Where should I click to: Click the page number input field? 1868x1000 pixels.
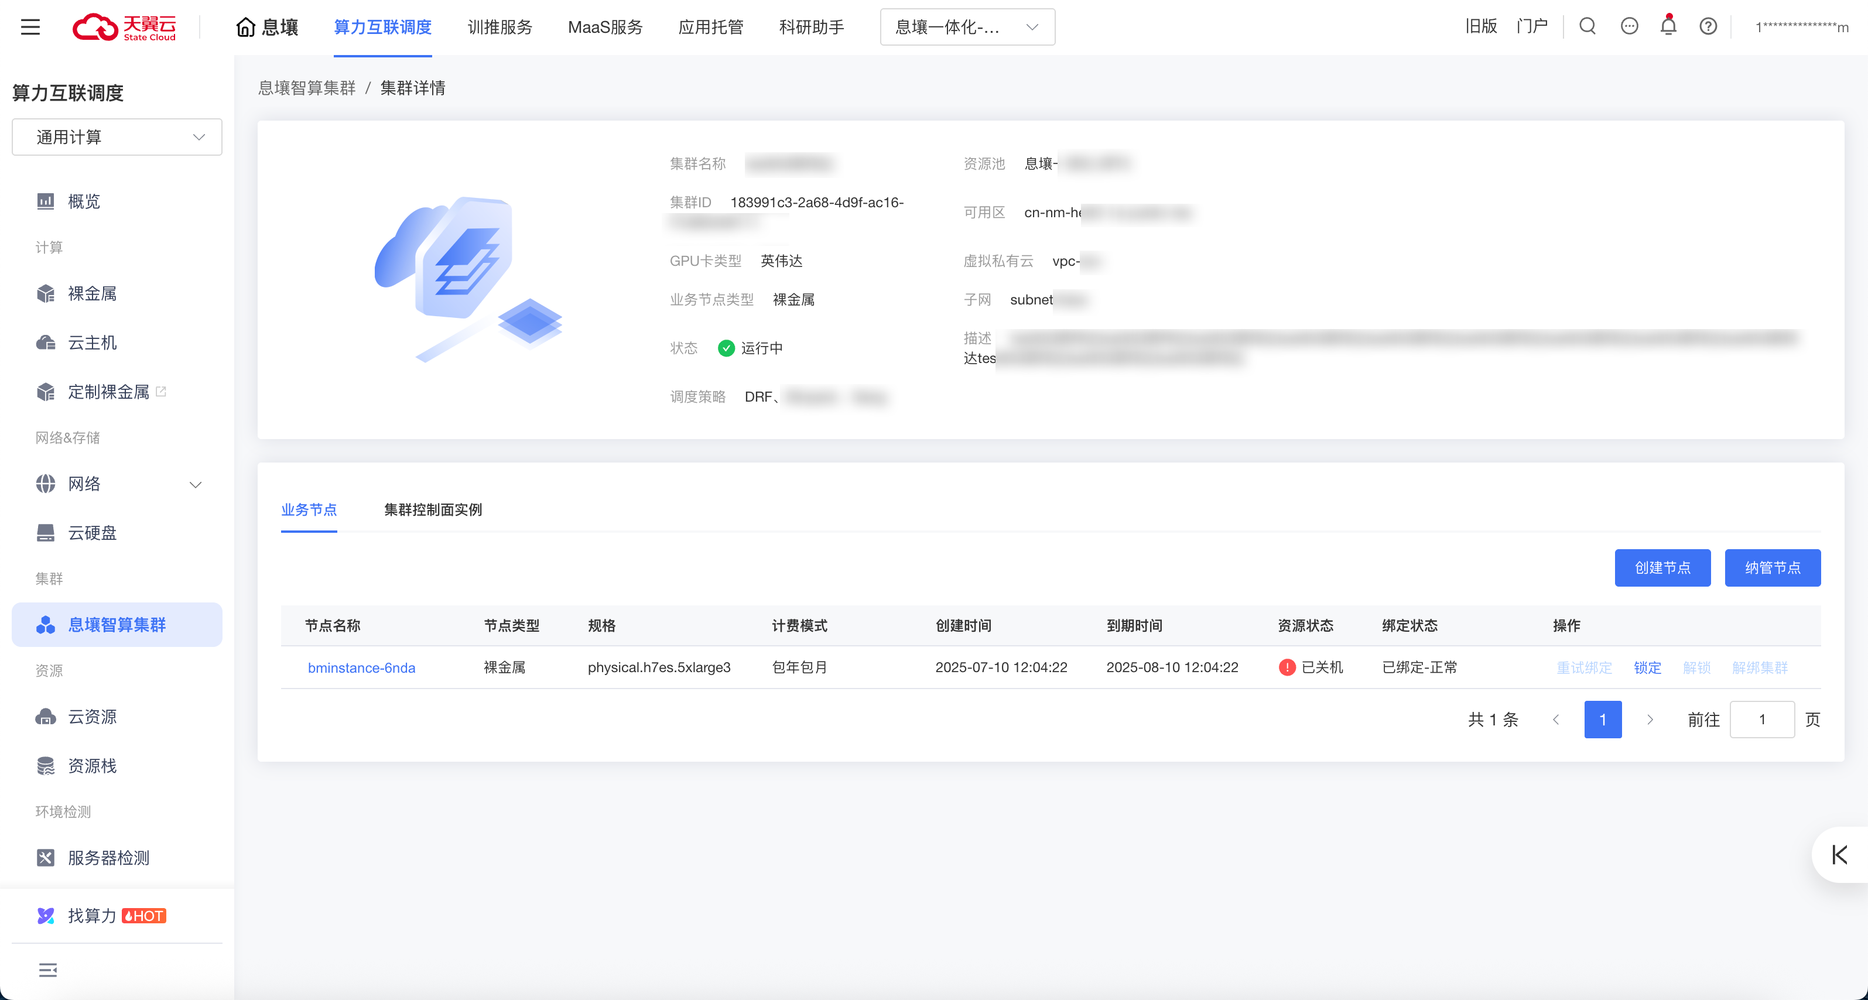coord(1761,720)
